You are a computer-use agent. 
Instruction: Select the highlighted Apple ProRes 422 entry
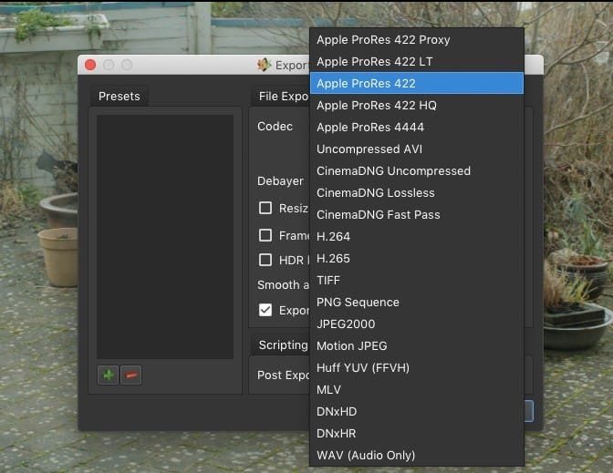coord(416,83)
